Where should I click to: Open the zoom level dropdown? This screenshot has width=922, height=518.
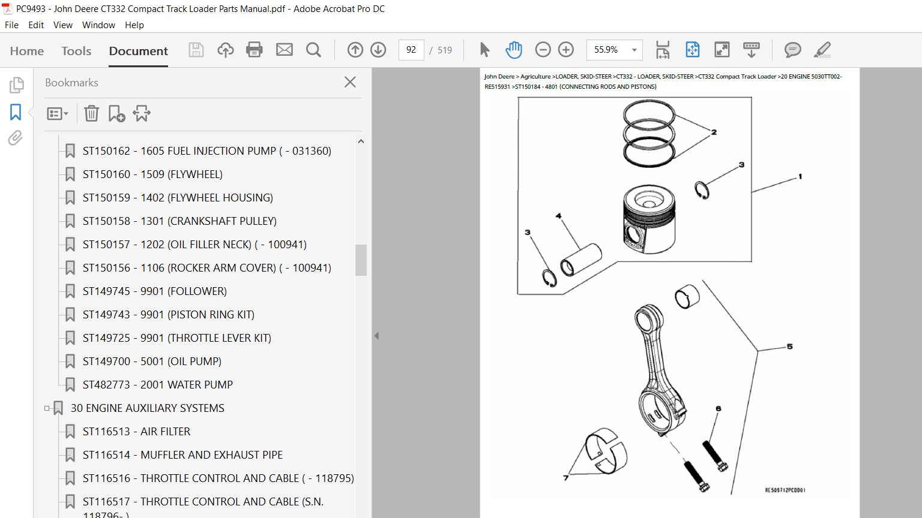[634, 50]
